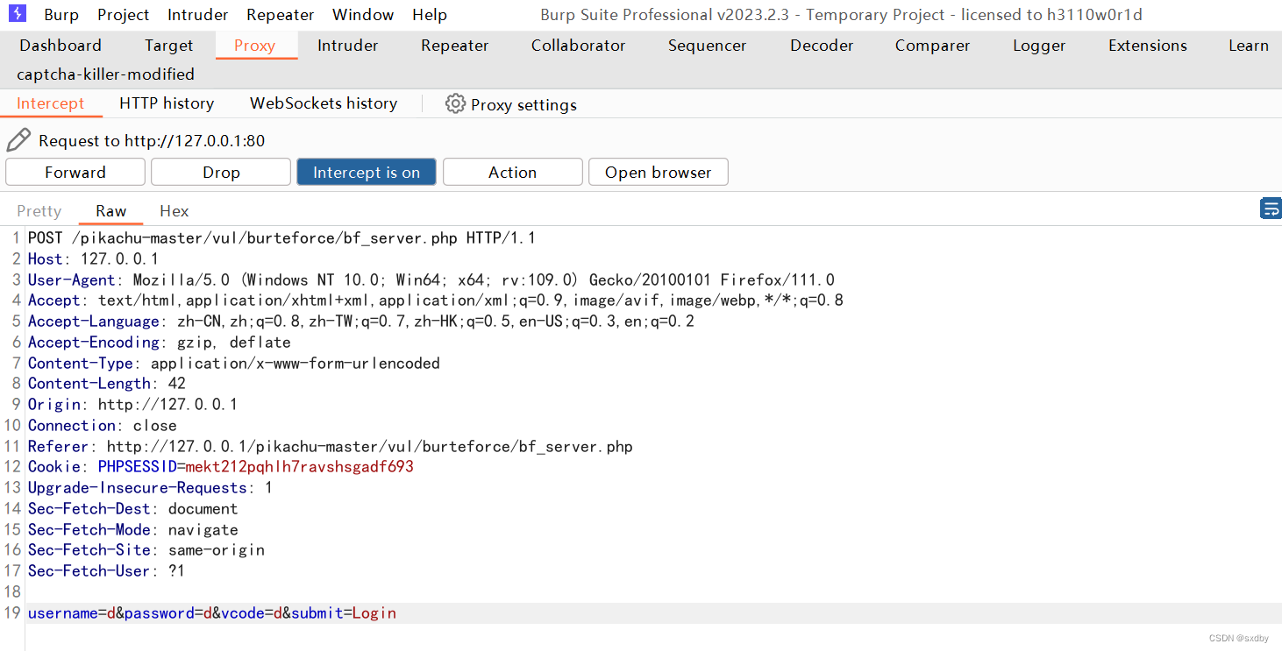Screen dimensions: 1282x651
Task: Click the Content-Type header line
Action: [x=233, y=364]
